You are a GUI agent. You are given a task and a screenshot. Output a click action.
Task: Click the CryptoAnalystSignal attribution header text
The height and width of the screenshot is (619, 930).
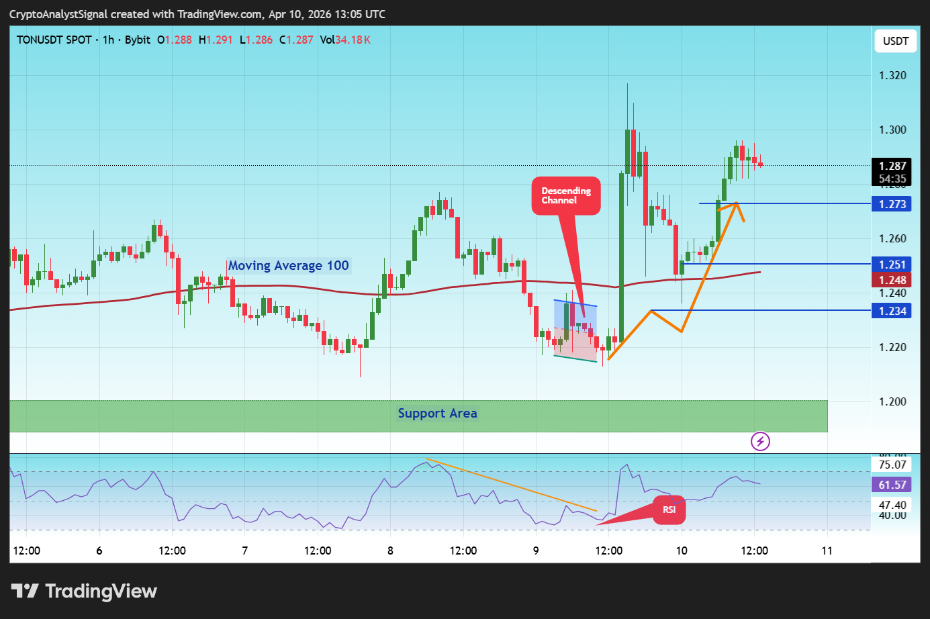197,14
